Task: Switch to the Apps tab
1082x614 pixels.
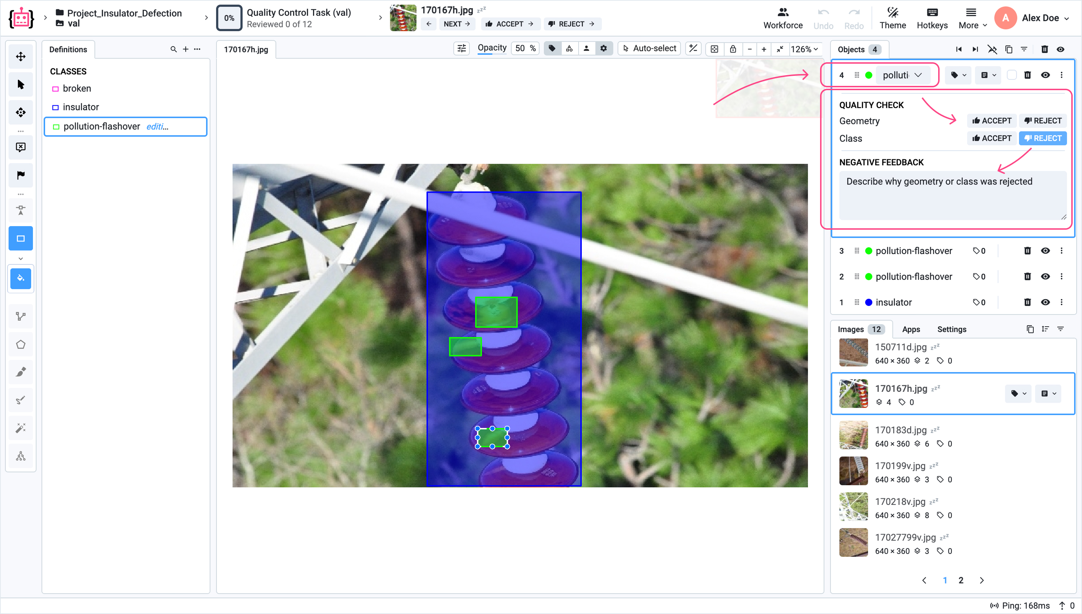Action: click(x=911, y=329)
